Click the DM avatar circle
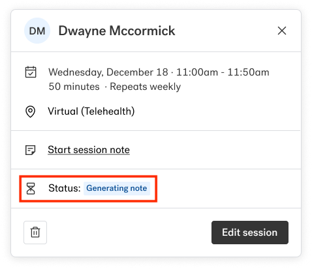The image size is (312, 269). [37, 31]
